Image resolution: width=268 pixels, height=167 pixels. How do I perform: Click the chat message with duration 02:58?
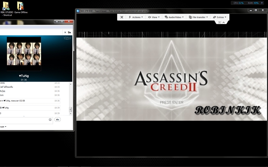(x=30, y=101)
